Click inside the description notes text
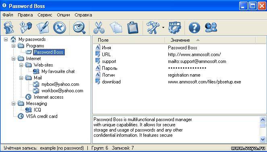 143,128
